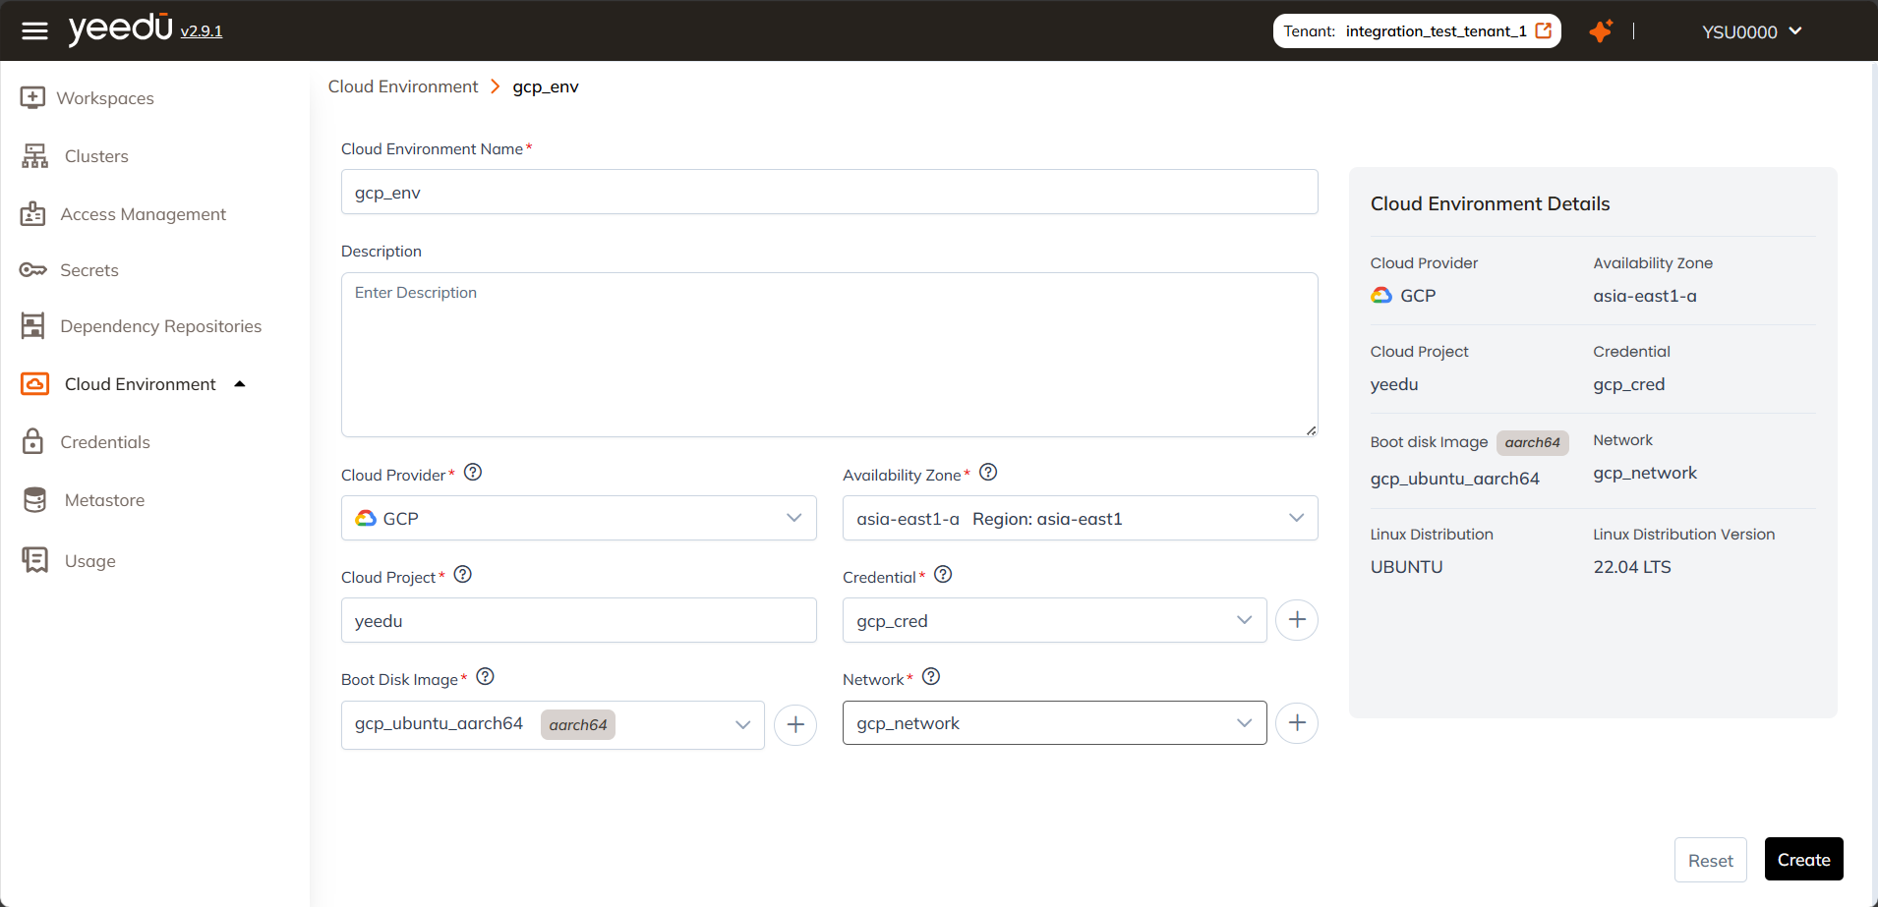Image resolution: width=1878 pixels, height=907 pixels.
Task: Open the gcp_network dropdown
Action: tap(1244, 722)
